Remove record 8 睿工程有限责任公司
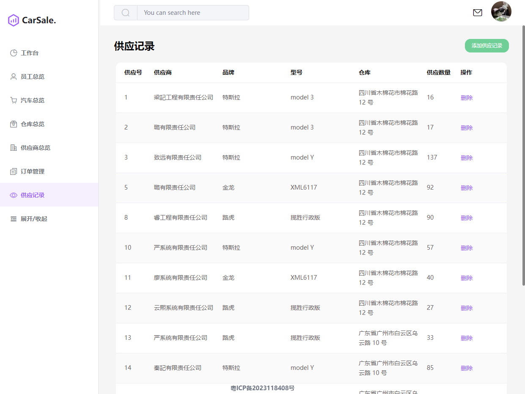 coord(467,218)
